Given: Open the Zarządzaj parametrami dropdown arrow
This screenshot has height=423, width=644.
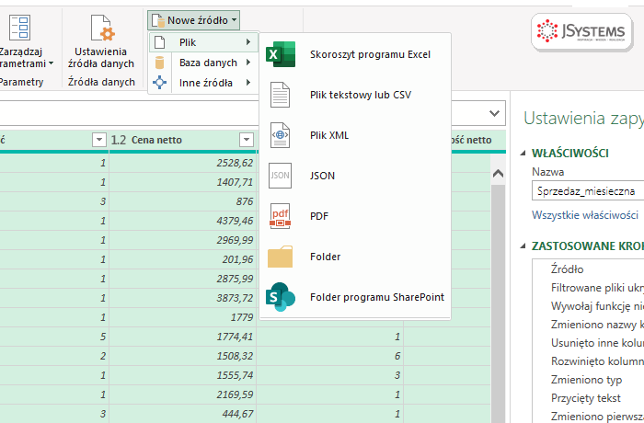Looking at the screenshot, I should (51, 63).
